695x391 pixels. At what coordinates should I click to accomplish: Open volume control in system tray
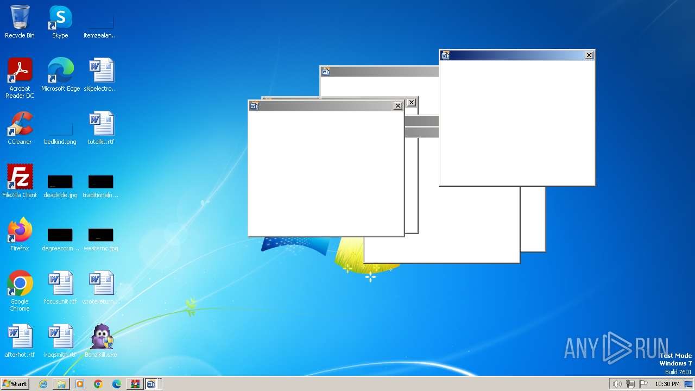tap(617, 384)
